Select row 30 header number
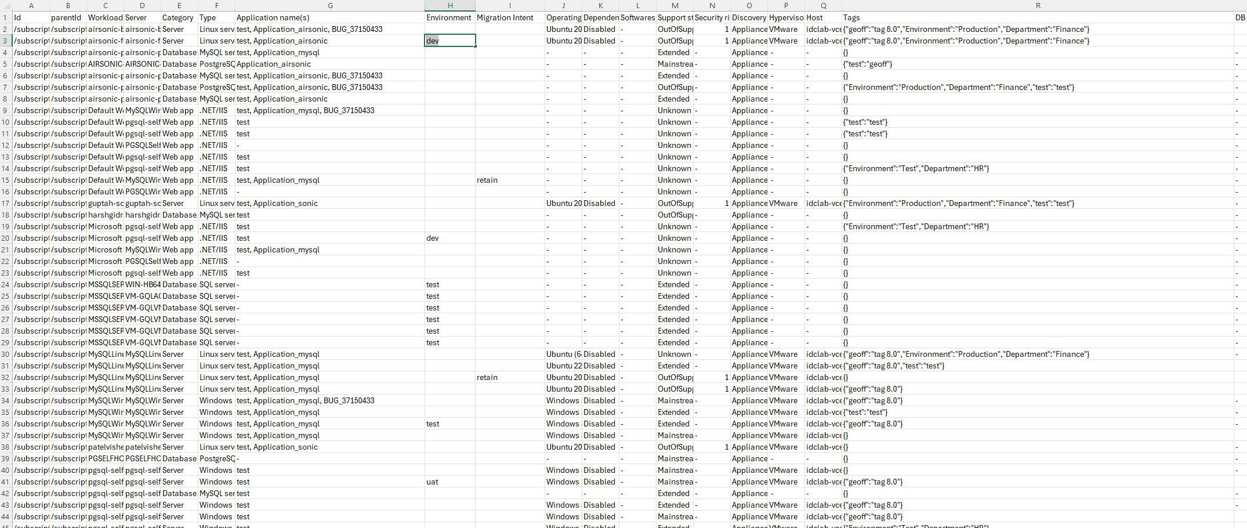The width and height of the screenshot is (1247, 528). point(6,354)
